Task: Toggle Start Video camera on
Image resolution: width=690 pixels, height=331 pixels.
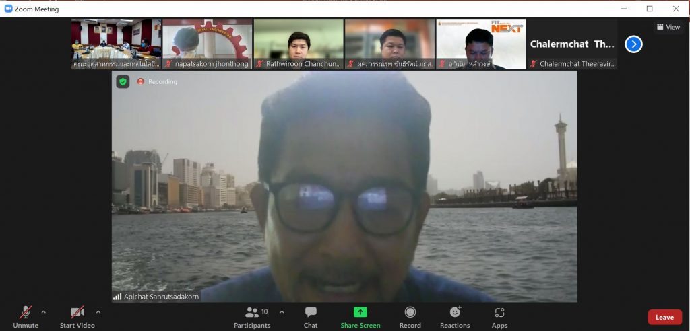Action: [x=77, y=317]
